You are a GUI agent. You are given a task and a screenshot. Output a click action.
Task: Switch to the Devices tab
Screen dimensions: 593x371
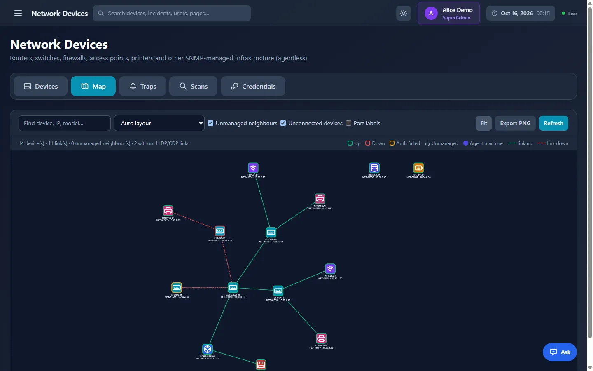[x=40, y=86]
